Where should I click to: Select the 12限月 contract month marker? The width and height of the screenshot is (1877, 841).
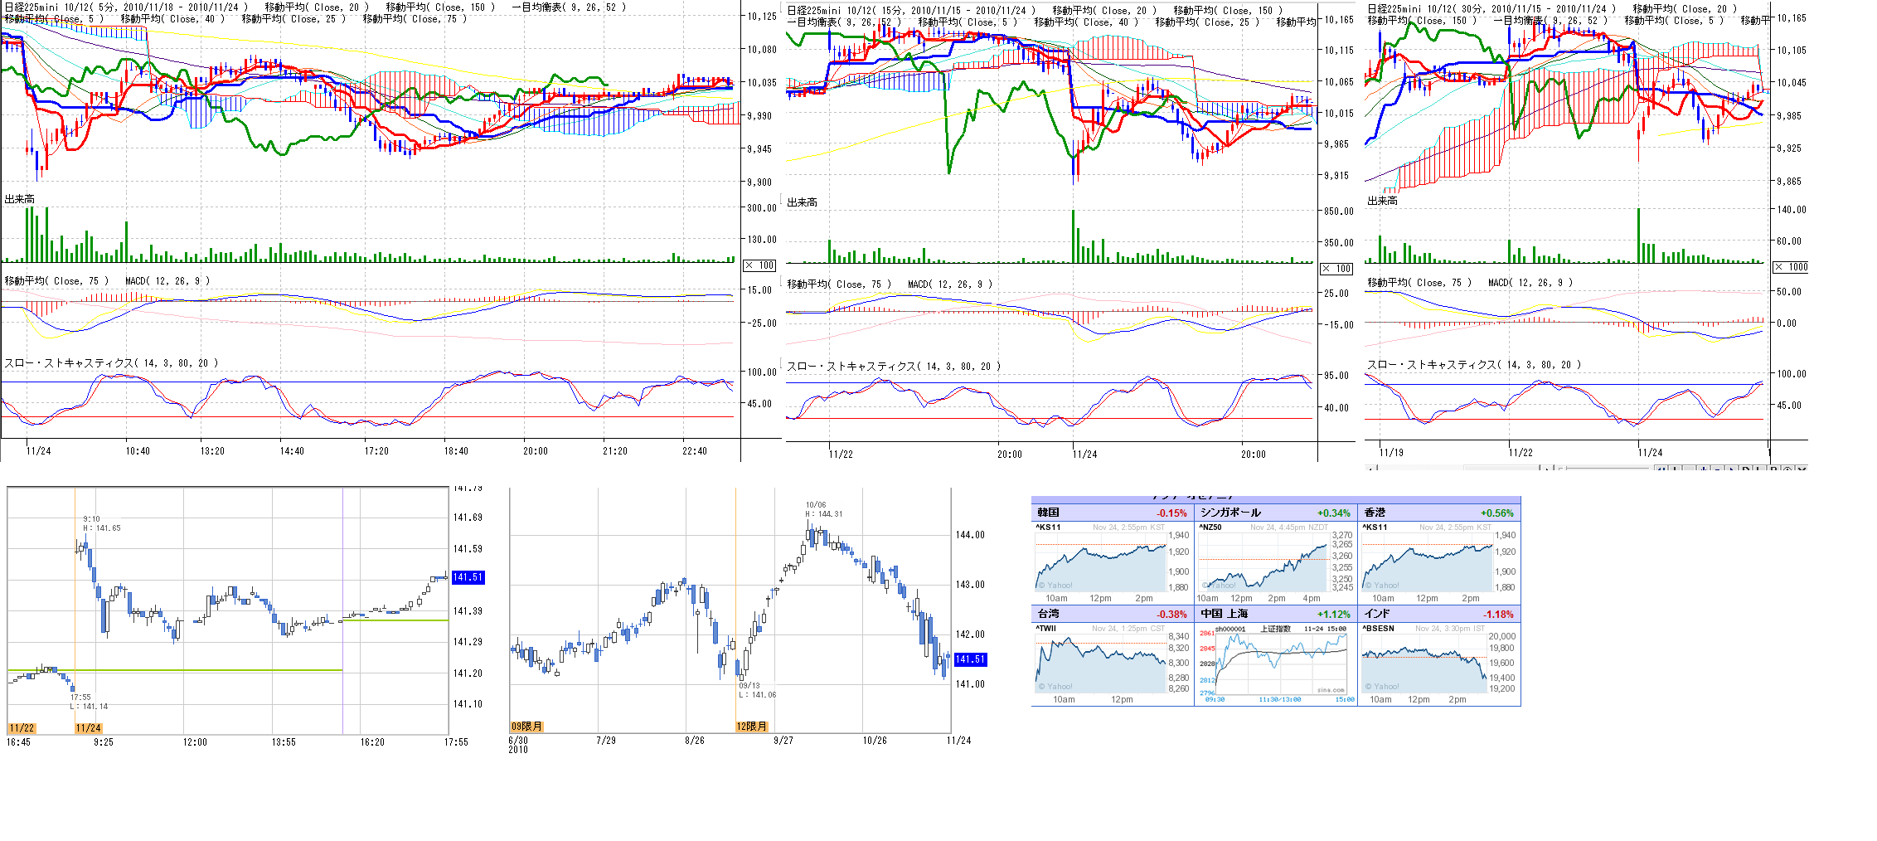751,727
